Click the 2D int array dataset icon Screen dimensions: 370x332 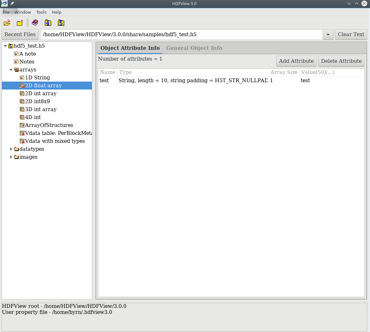tap(22, 94)
